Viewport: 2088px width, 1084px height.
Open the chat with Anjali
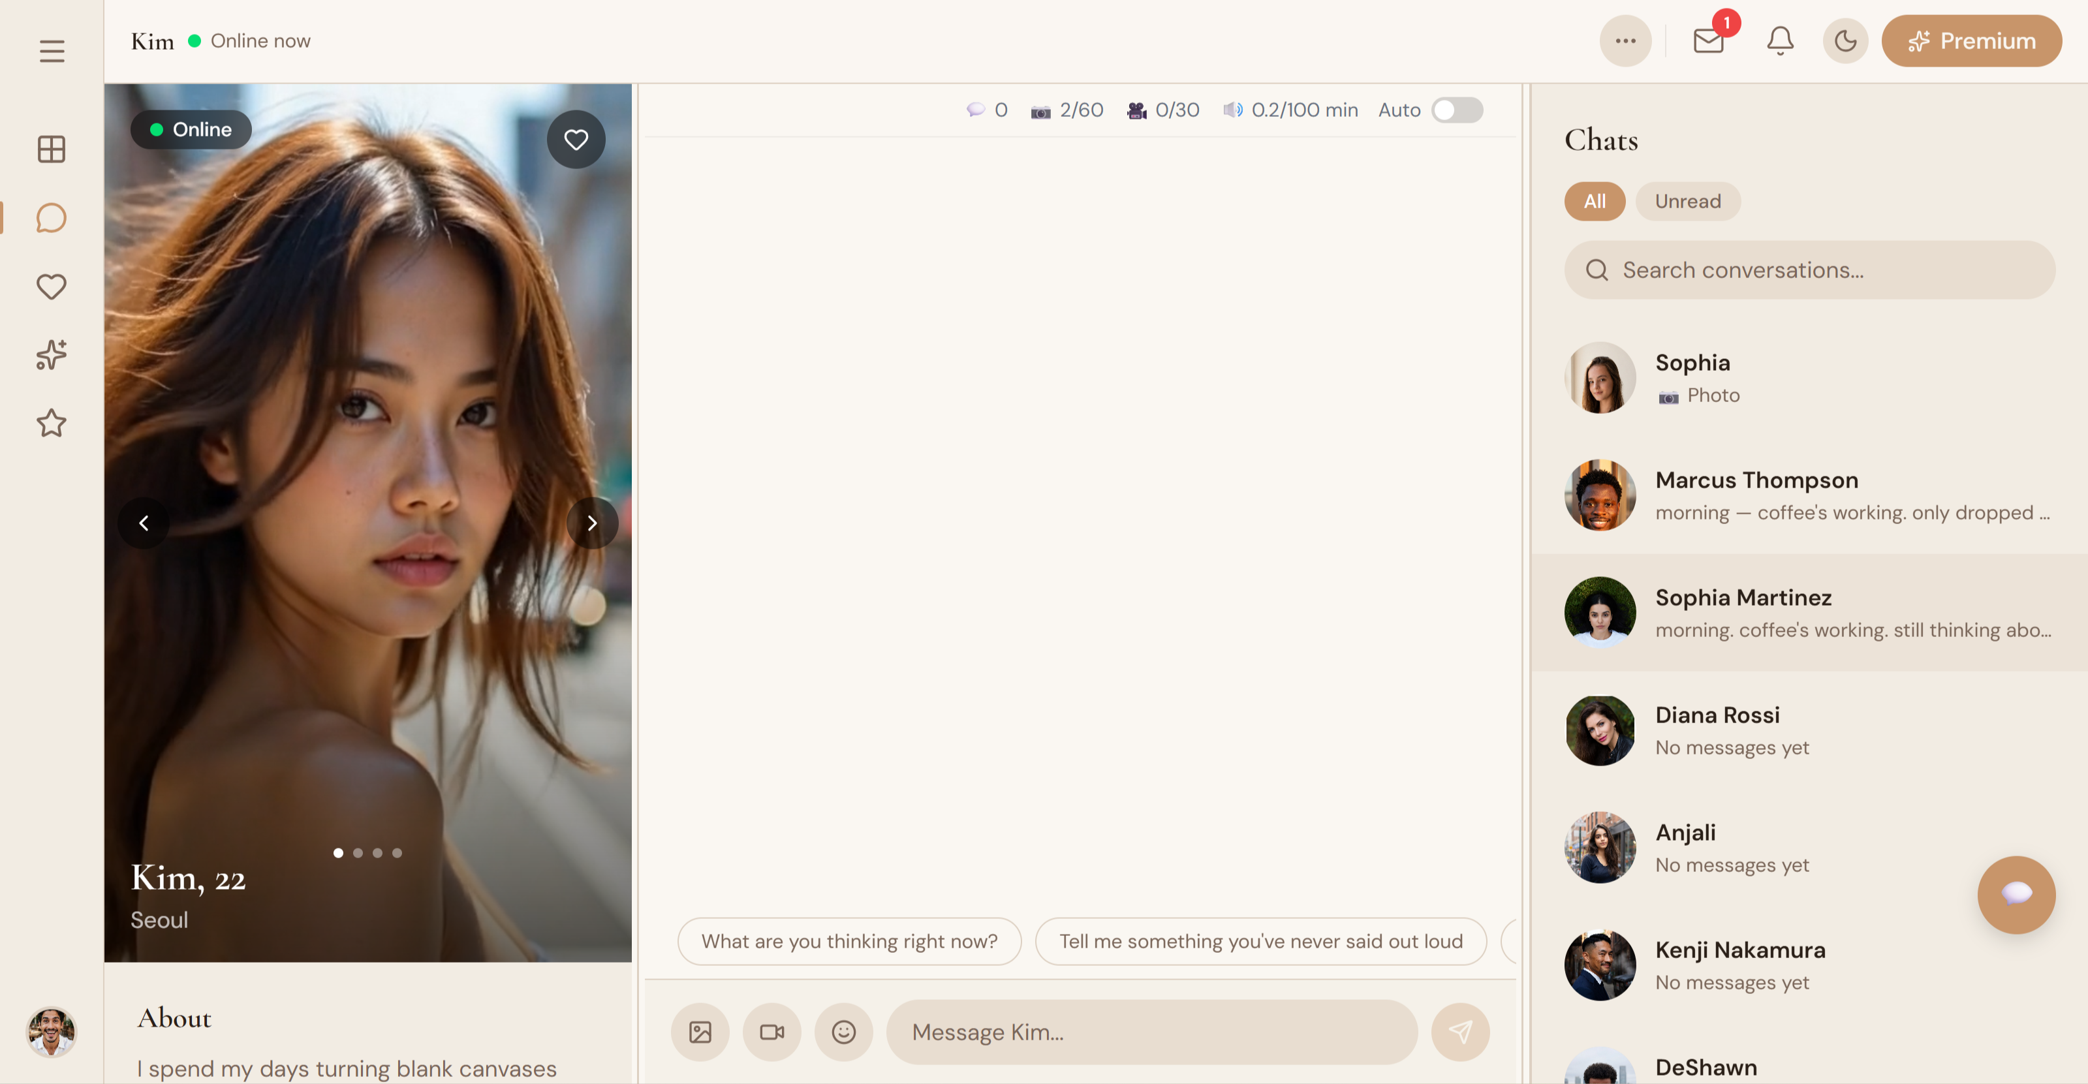(1809, 848)
